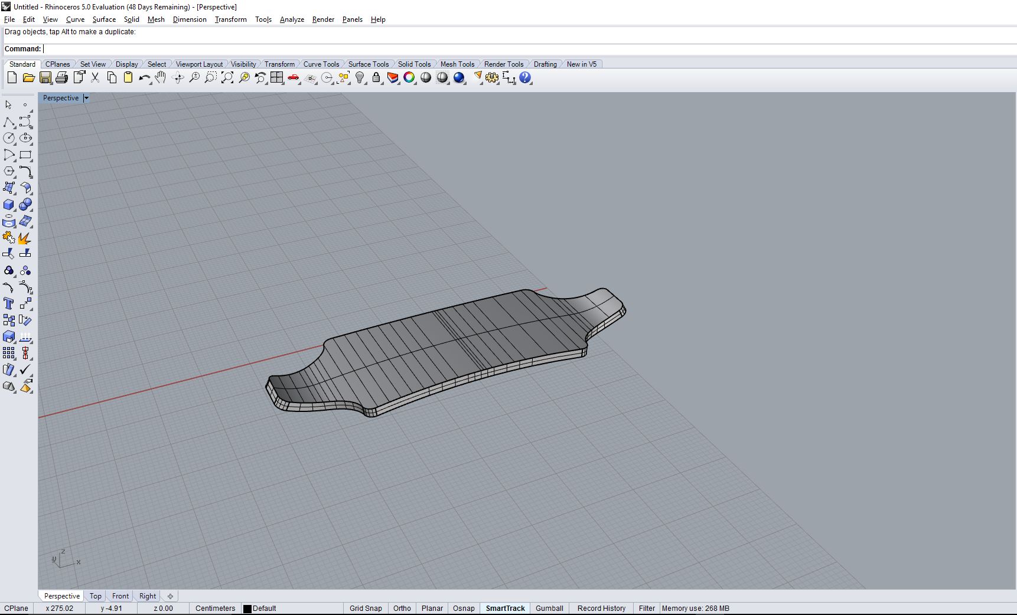The image size is (1017, 615).
Task: Click the Explode tool icon
Action: tap(25, 237)
